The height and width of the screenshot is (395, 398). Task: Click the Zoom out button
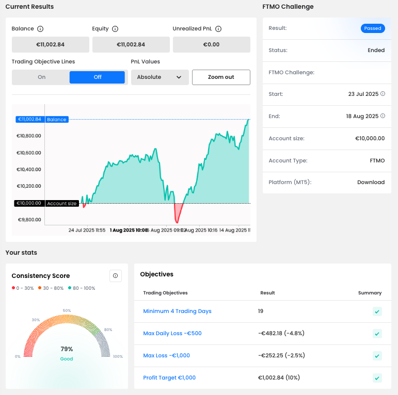(x=221, y=77)
